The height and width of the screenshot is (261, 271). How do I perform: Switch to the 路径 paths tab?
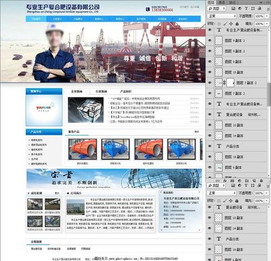click(x=232, y=2)
